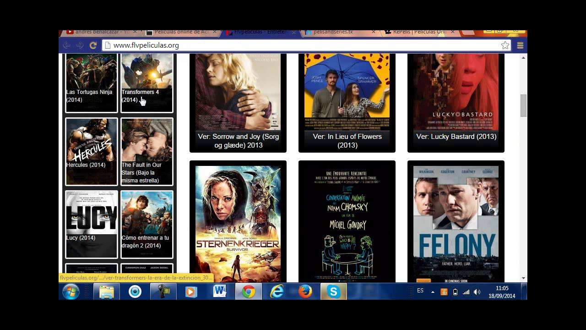This screenshot has width=586, height=330.
Task: Reload the page with the refresh icon
Action: pyautogui.click(x=93, y=45)
